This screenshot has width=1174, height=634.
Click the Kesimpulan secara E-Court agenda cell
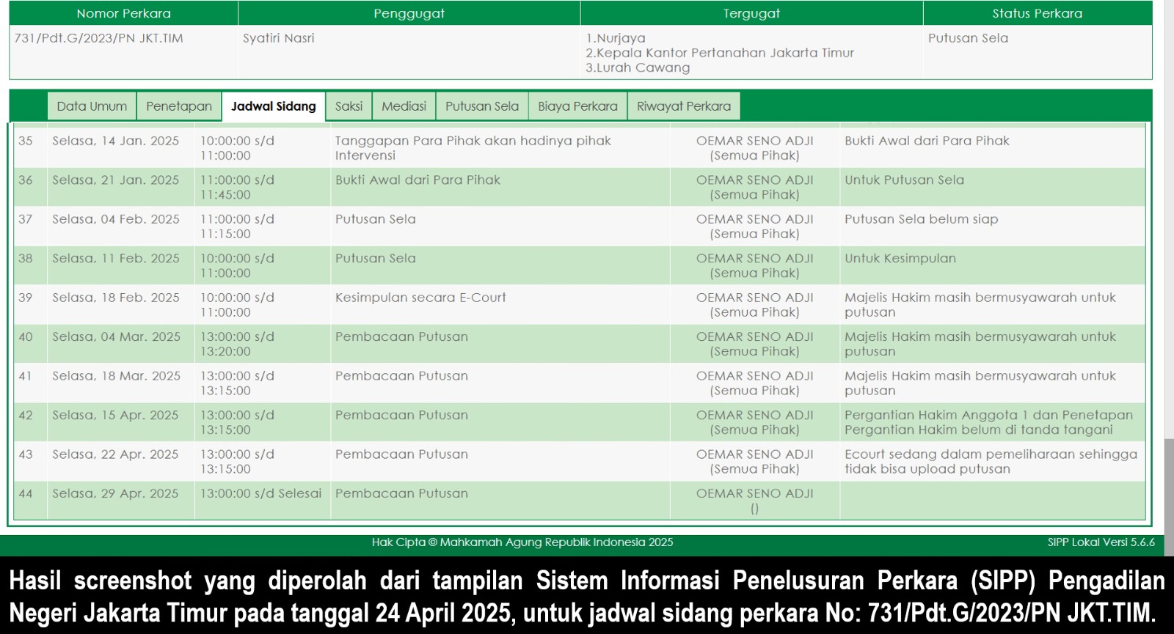coord(420,298)
